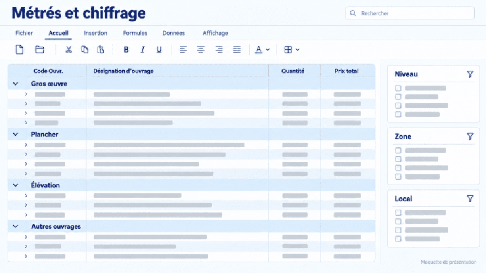Select the Autres ouvrages group label
Image resolution: width=486 pixels, height=273 pixels.
coord(56,226)
